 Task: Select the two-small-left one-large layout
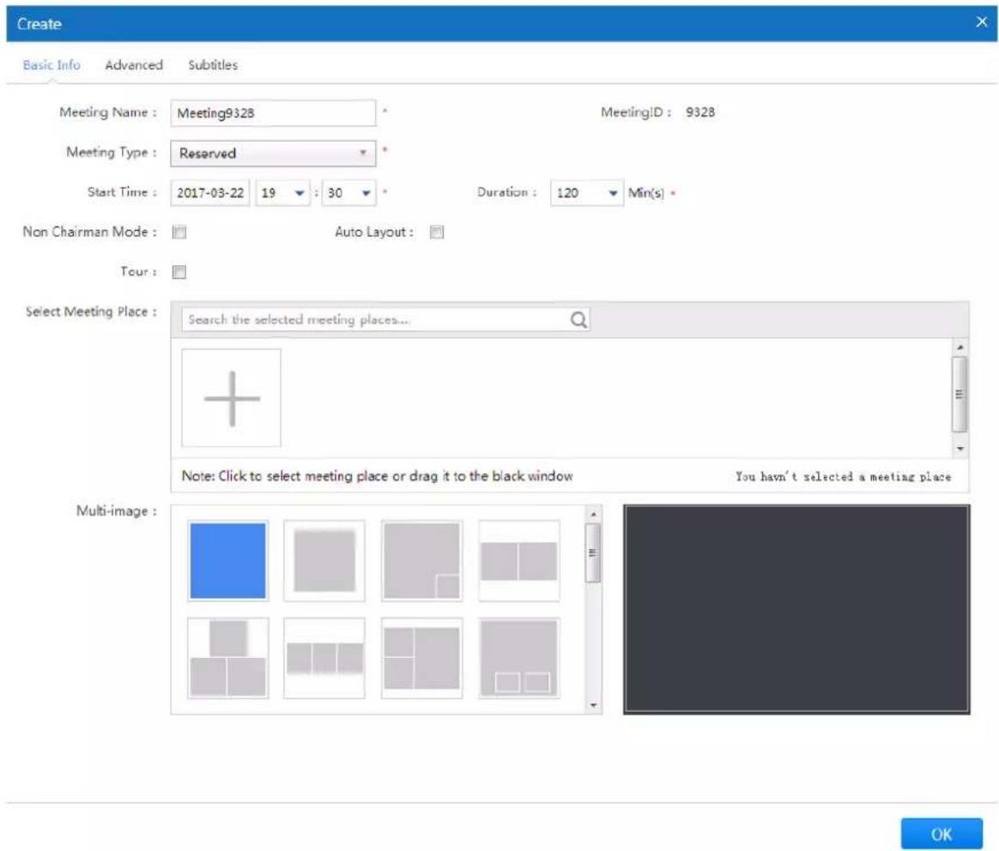[421, 658]
